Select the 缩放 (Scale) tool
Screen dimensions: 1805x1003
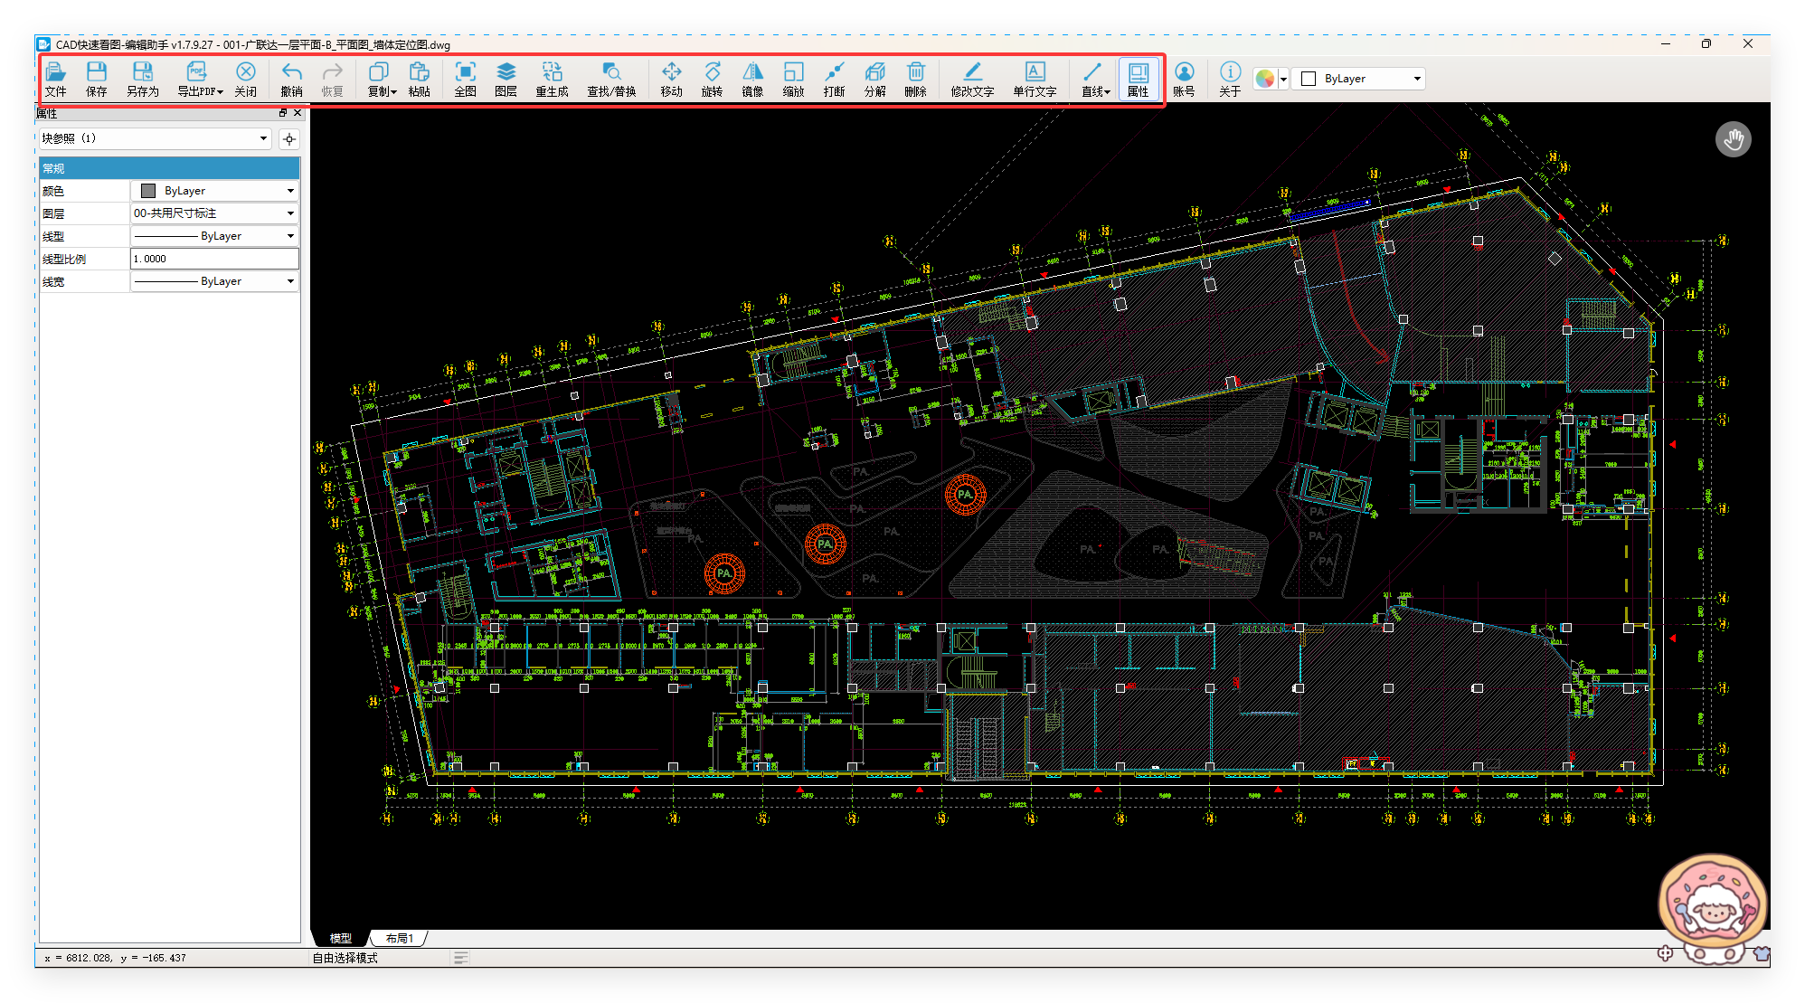(793, 79)
